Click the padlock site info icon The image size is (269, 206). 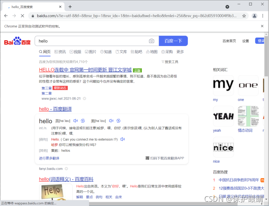tap(33, 16)
